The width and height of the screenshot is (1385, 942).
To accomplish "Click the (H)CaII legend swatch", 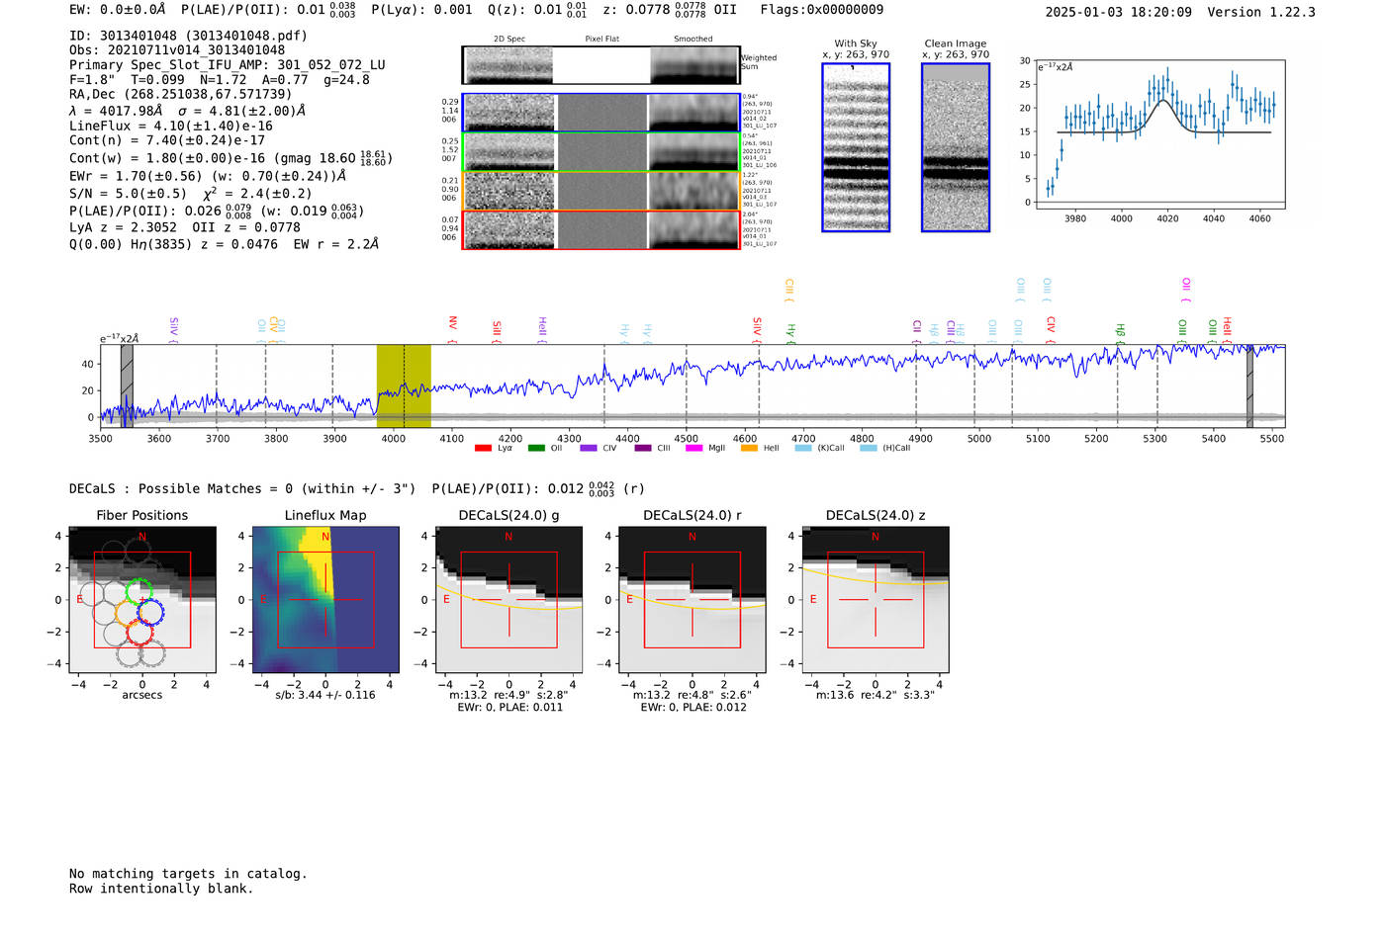I will coord(869,449).
